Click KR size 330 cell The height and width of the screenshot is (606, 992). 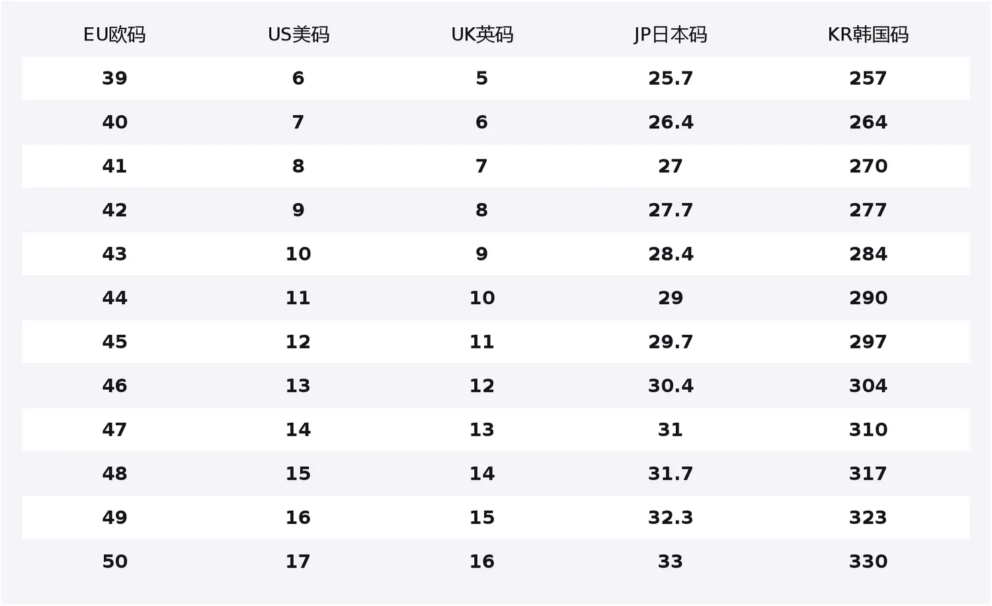click(868, 561)
